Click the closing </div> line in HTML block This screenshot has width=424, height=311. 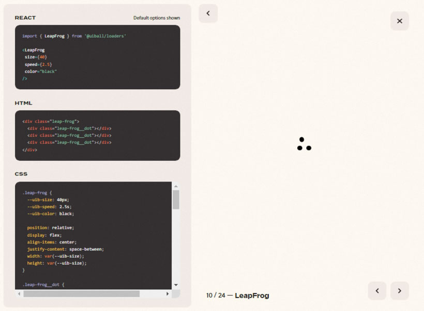click(x=30, y=150)
